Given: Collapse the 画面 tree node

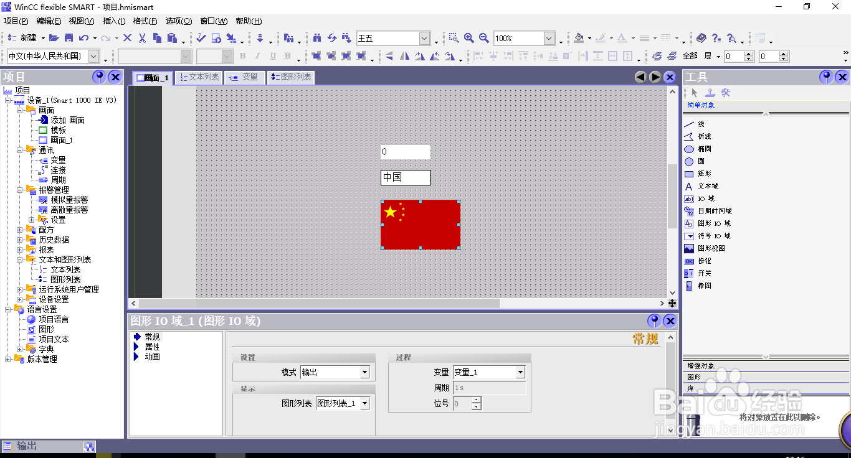Looking at the screenshot, I should 21,110.
